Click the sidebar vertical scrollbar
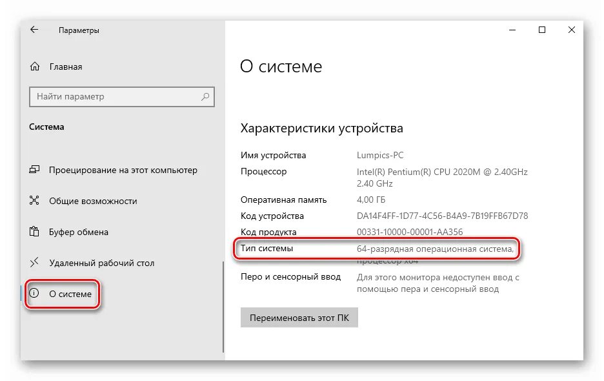This screenshot has width=604, height=381. [x=223, y=307]
